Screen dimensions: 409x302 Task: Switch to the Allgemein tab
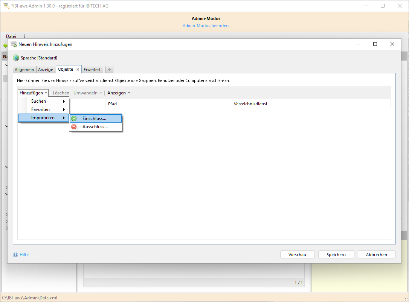click(x=24, y=70)
